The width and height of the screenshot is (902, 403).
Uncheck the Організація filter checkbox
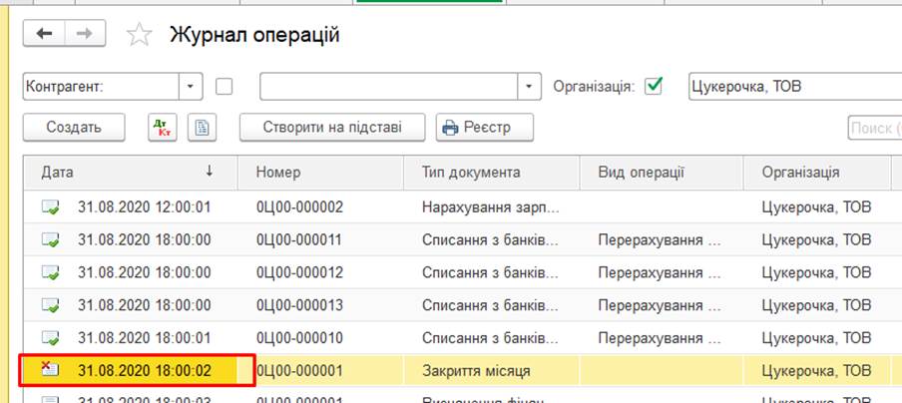pos(655,87)
